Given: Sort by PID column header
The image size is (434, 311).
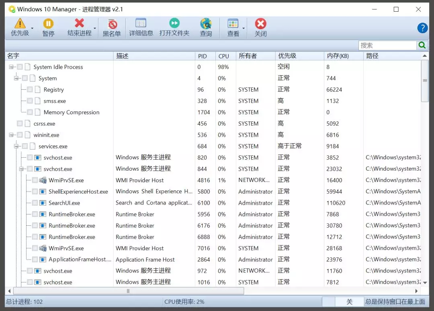Looking at the screenshot, I should pos(205,56).
